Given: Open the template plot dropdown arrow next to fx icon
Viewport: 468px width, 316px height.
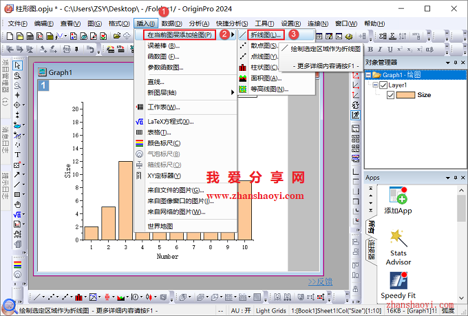Looking at the screenshot, I should click(65, 36).
